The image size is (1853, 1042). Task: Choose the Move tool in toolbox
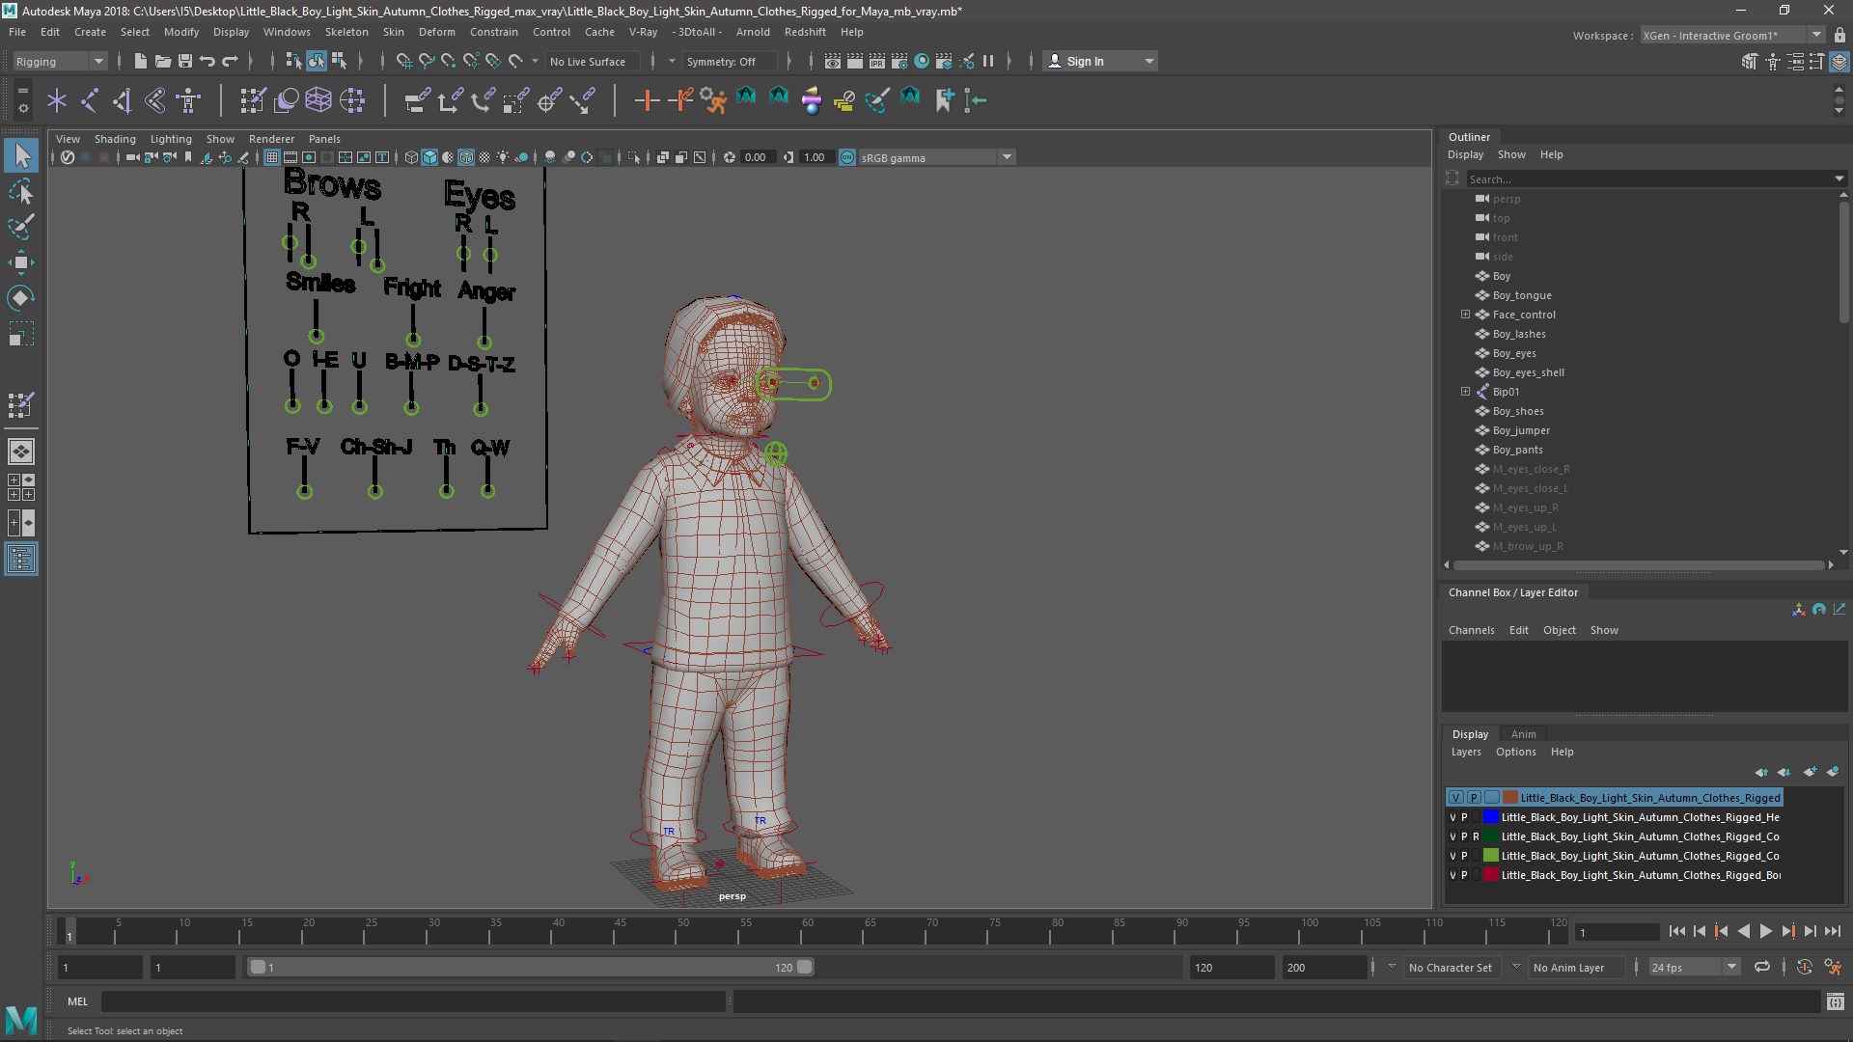click(21, 262)
